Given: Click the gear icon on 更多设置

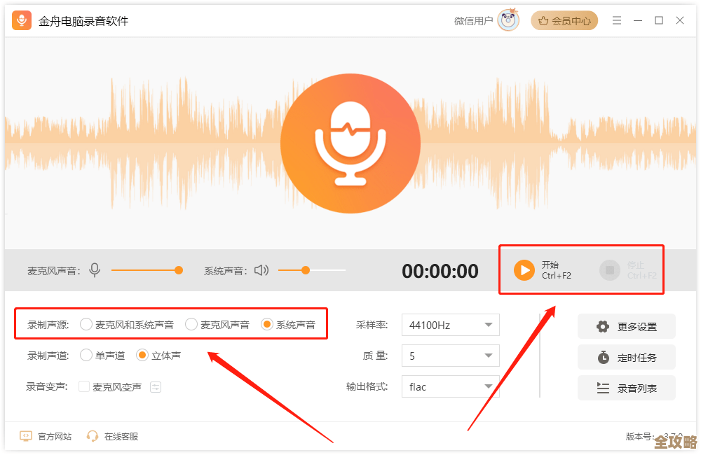Looking at the screenshot, I should (601, 326).
